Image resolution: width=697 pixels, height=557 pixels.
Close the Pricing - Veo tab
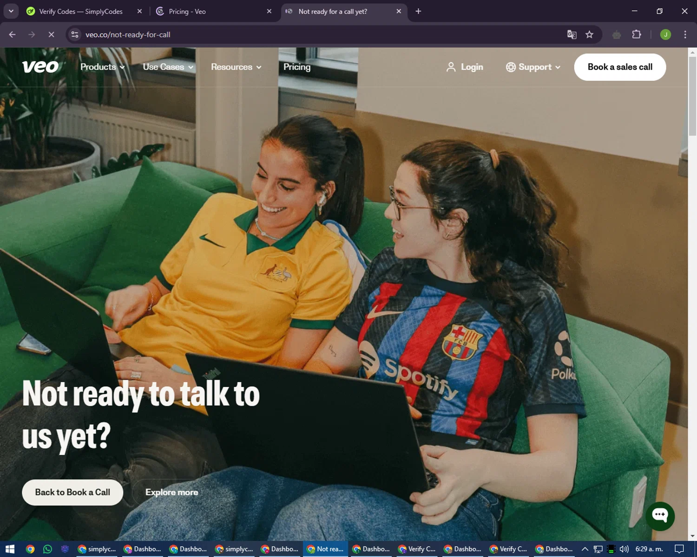pyautogui.click(x=269, y=11)
